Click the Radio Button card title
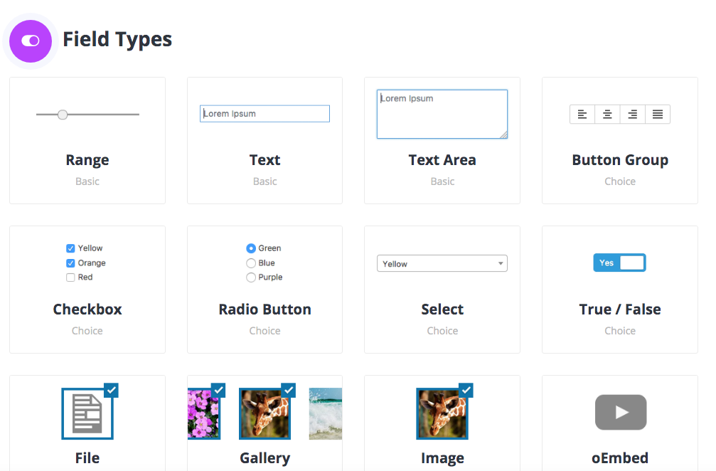 tap(265, 309)
